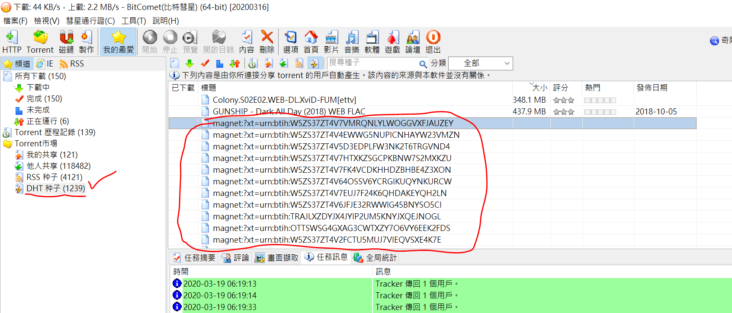Open the 工具(T) menu
The height and width of the screenshot is (313, 732).
coord(134,21)
